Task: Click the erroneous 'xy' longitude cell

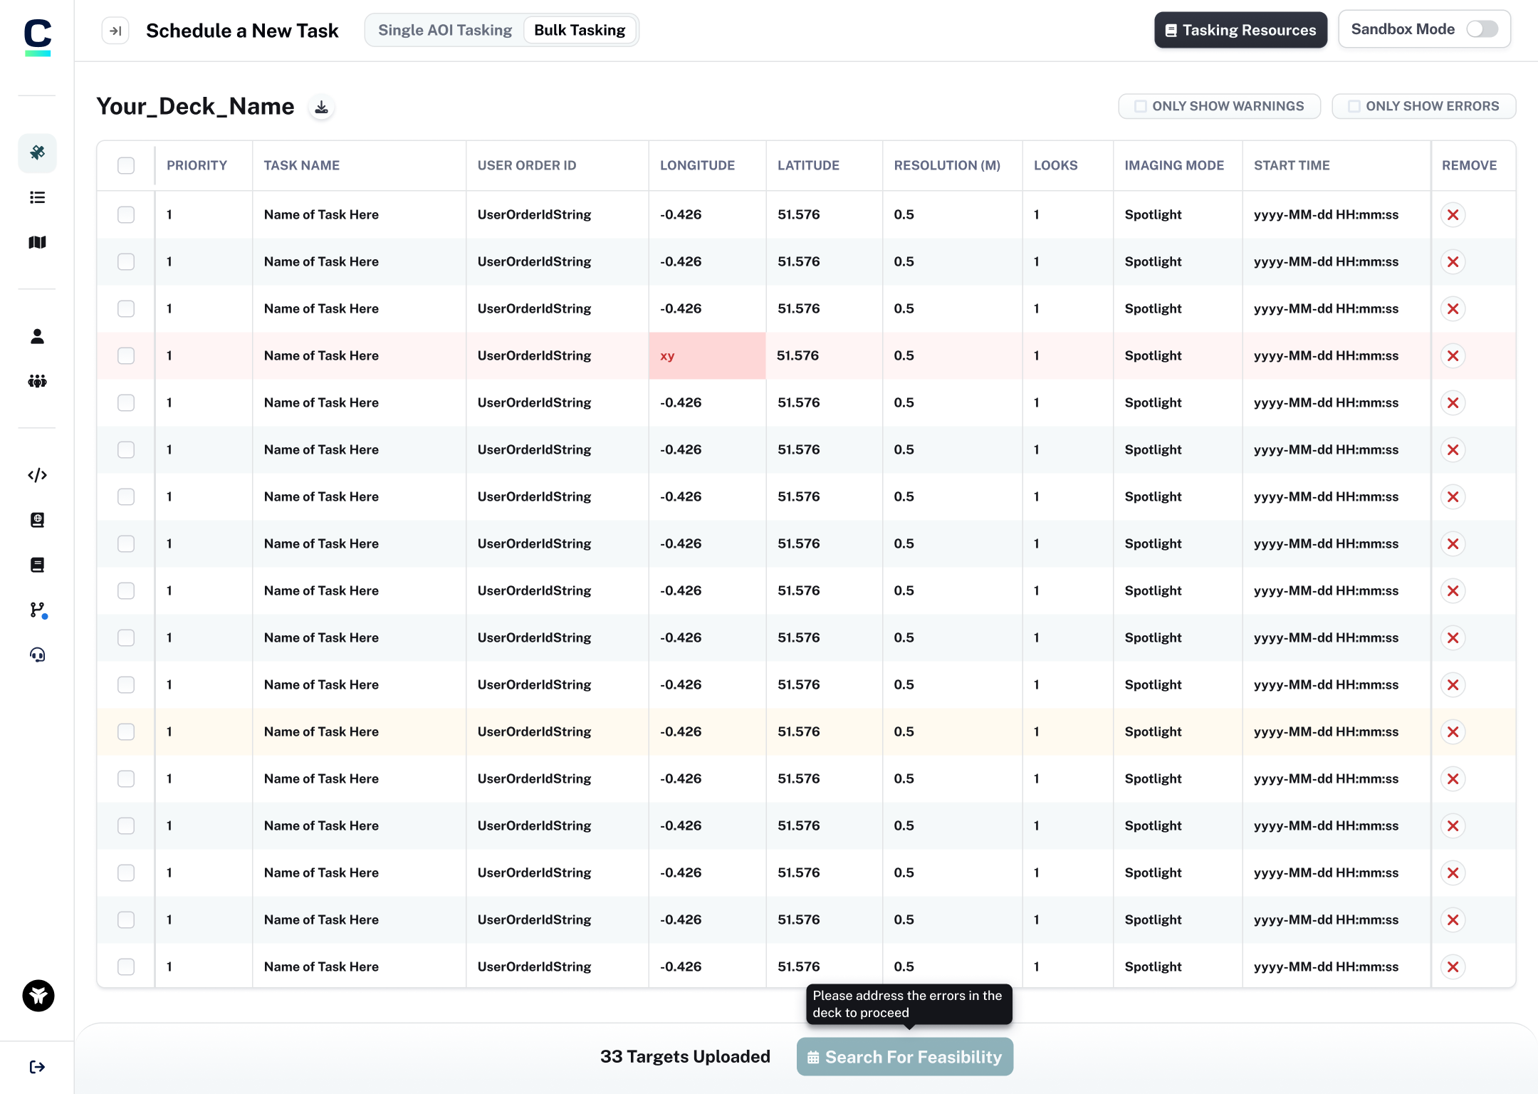Action: pyautogui.click(x=706, y=355)
